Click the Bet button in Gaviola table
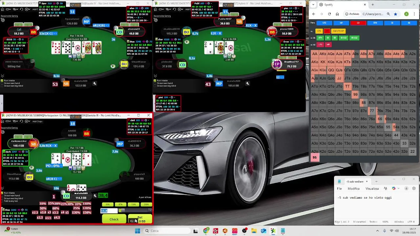This screenshot has width=420, height=236. pyautogui.click(x=140, y=219)
